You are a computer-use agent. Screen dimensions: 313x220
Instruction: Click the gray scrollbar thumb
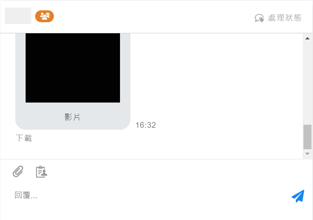[307, 137]
